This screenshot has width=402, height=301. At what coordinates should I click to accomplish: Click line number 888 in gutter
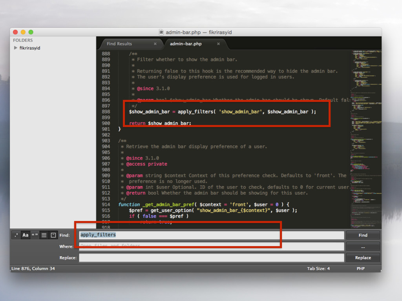coord(106,54)
